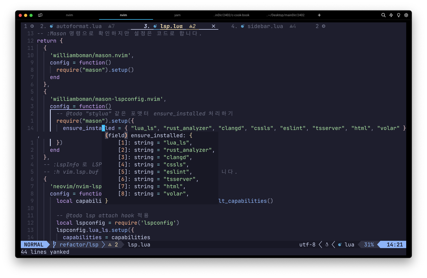Select the sidebar.lua buffer tab
Image resolution: width=427 pixels, height=278 pixels.
[x=265, y=26]
